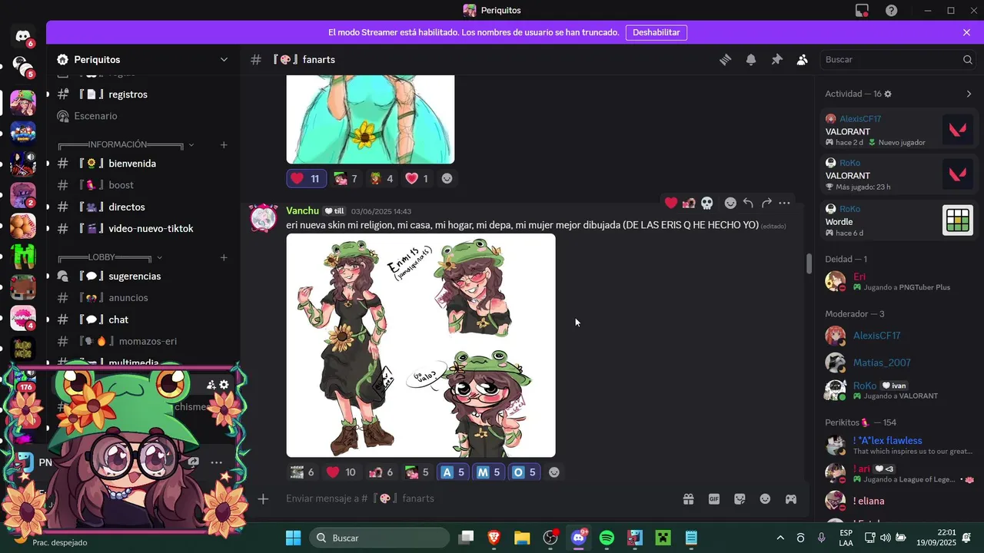Open more options for Vanchu's message
984x553 pixels.
coord(784,203)
